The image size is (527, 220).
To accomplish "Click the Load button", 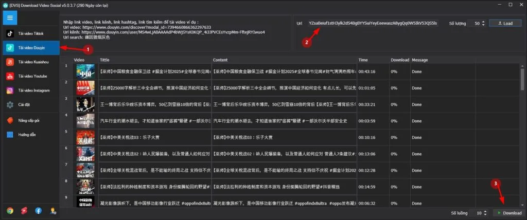I will coord(505,23).
